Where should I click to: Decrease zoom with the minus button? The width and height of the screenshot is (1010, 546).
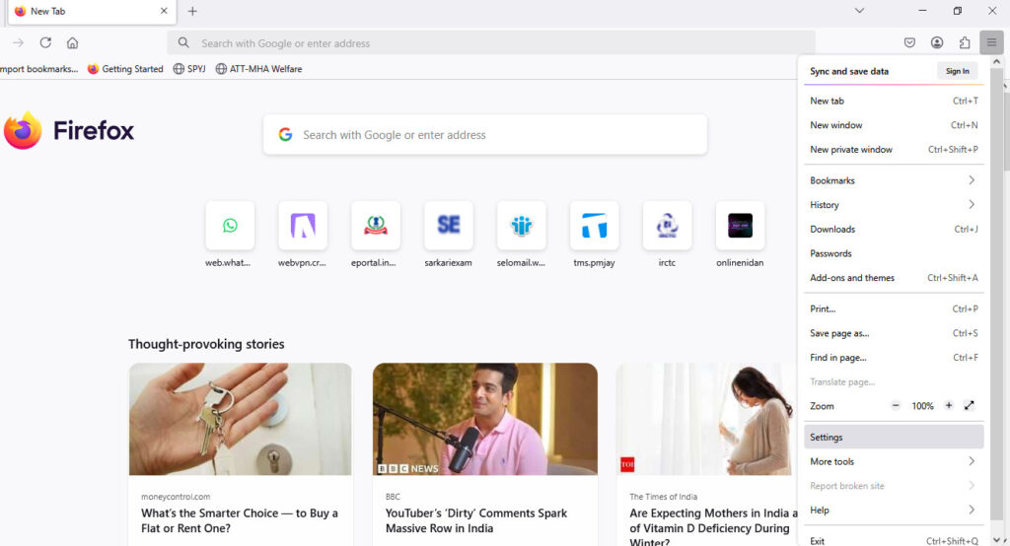tap(896, 406)
